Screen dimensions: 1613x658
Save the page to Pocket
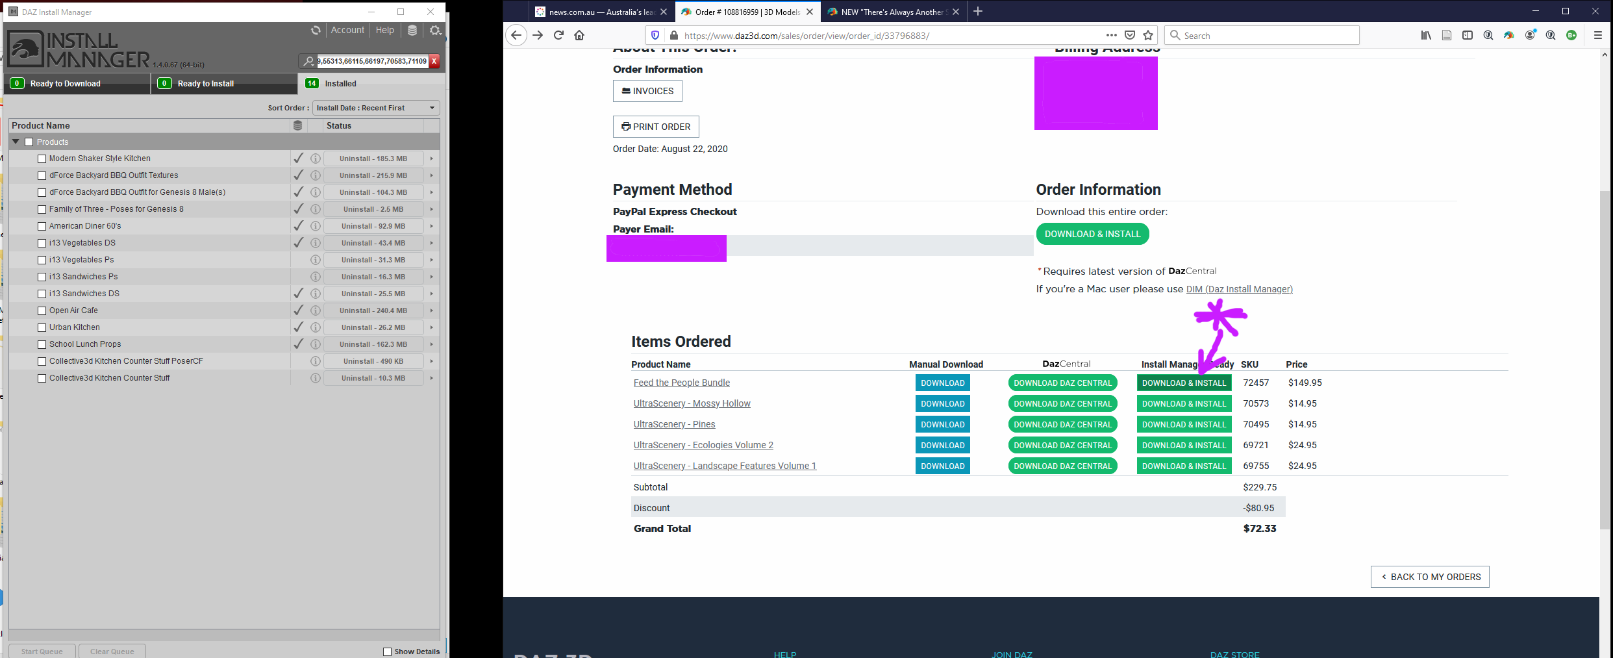[x=1130, y=36]
